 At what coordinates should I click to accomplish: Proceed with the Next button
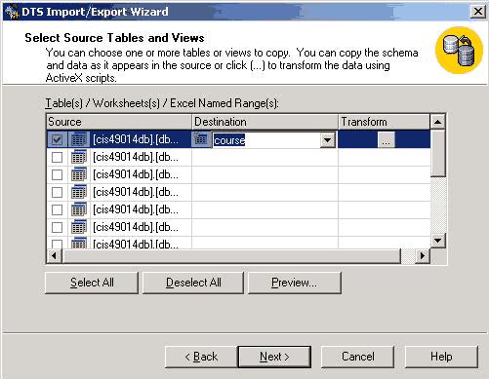coord(274,357)
